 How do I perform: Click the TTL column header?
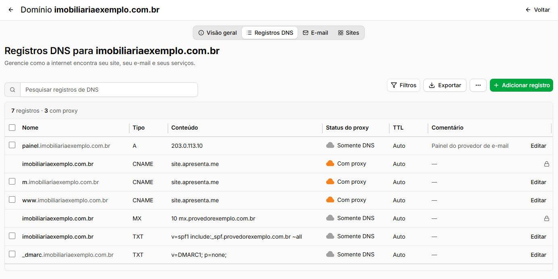click(x=398, y=128)
